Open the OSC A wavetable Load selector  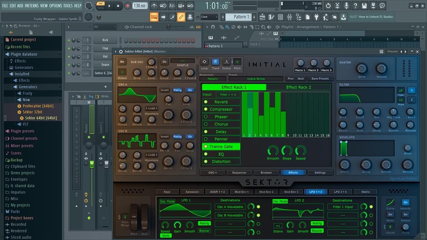tap(151, 108)
